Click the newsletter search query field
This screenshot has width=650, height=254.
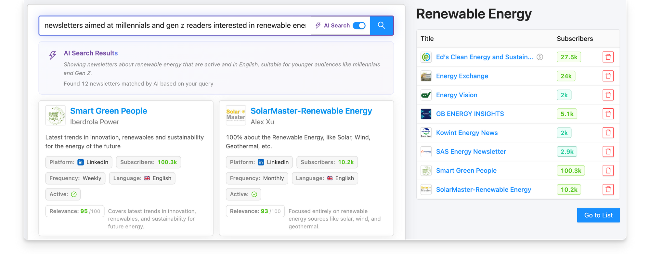click(x=175, y=26)
